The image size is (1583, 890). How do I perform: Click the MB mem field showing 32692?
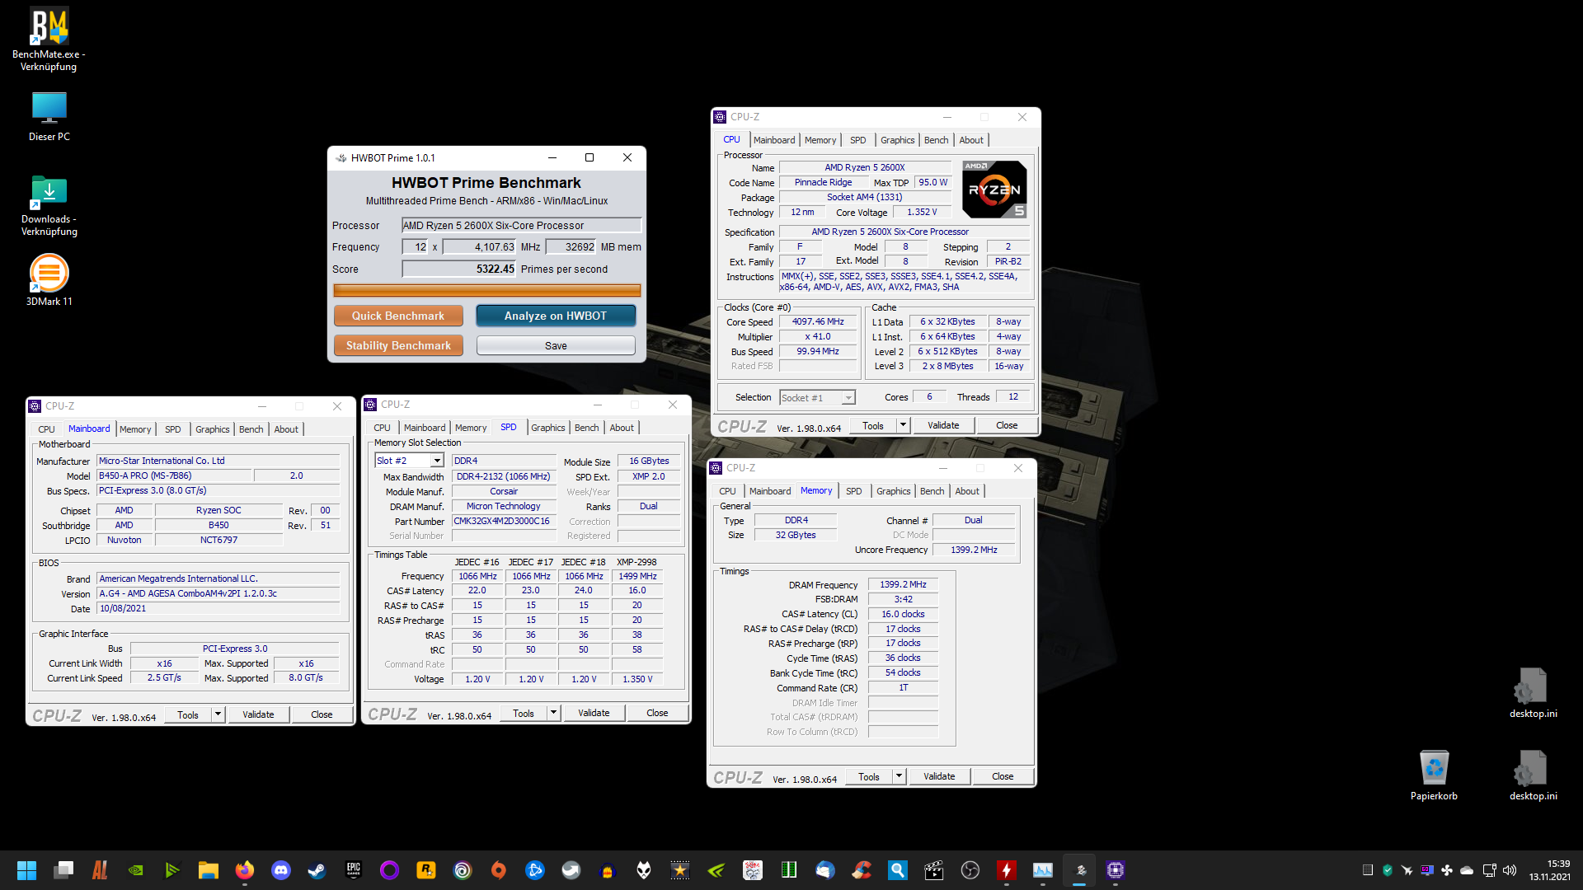click(570, 246)
